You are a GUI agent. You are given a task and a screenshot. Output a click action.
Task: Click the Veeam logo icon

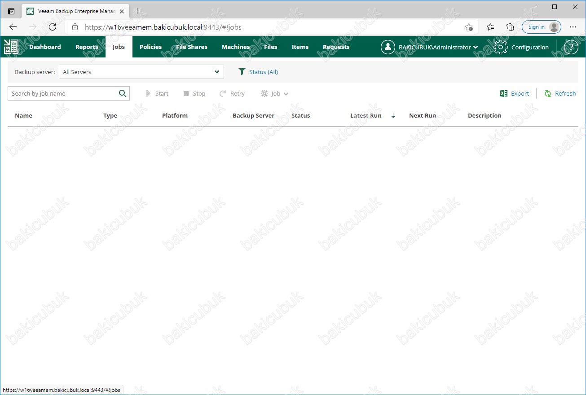[x=11, y=47]
